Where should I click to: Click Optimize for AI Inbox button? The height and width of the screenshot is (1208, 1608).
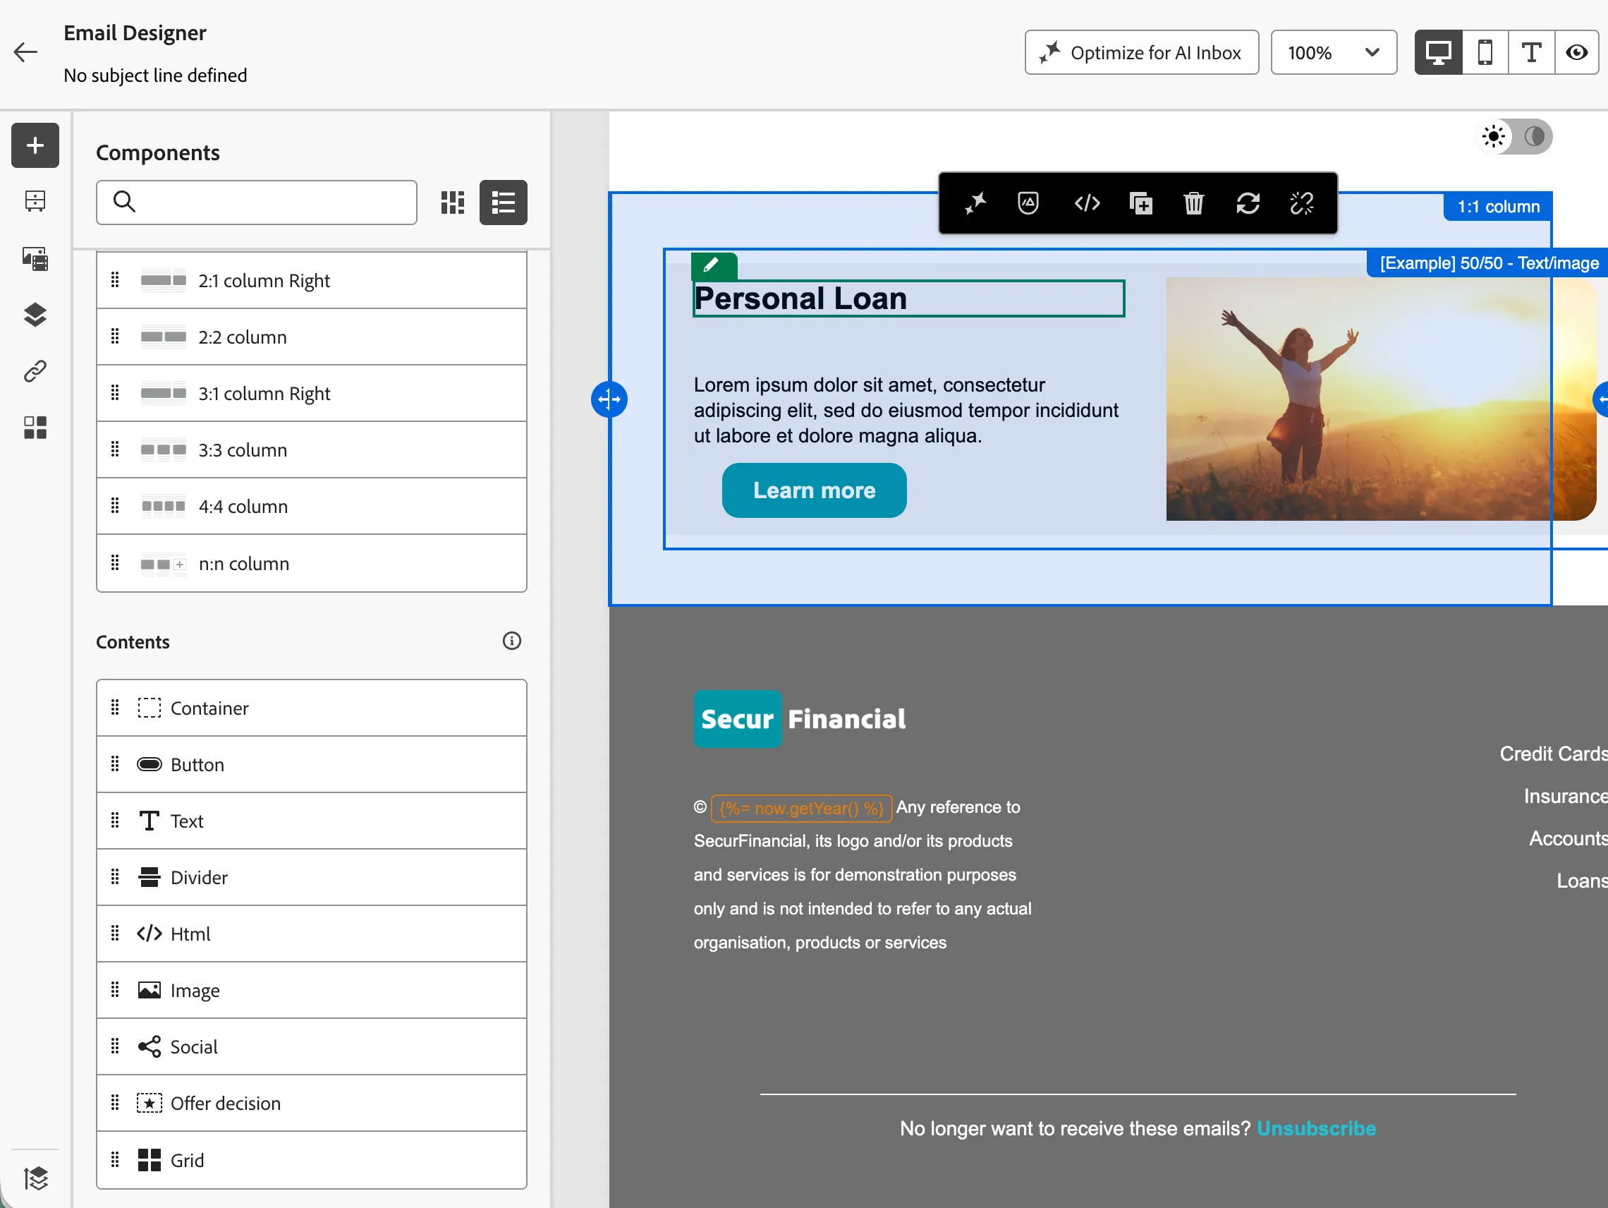(1141, 52)
